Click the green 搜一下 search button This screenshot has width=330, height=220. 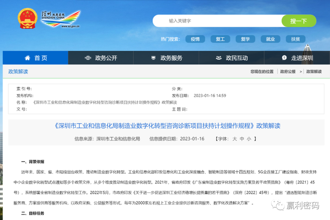tap(299, 21)
